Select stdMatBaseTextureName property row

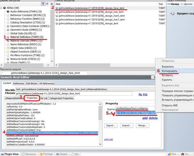coord(52,133)
